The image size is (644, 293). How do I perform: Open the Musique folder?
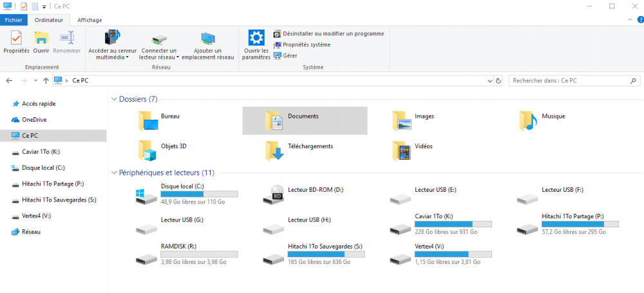click(528, 120)
